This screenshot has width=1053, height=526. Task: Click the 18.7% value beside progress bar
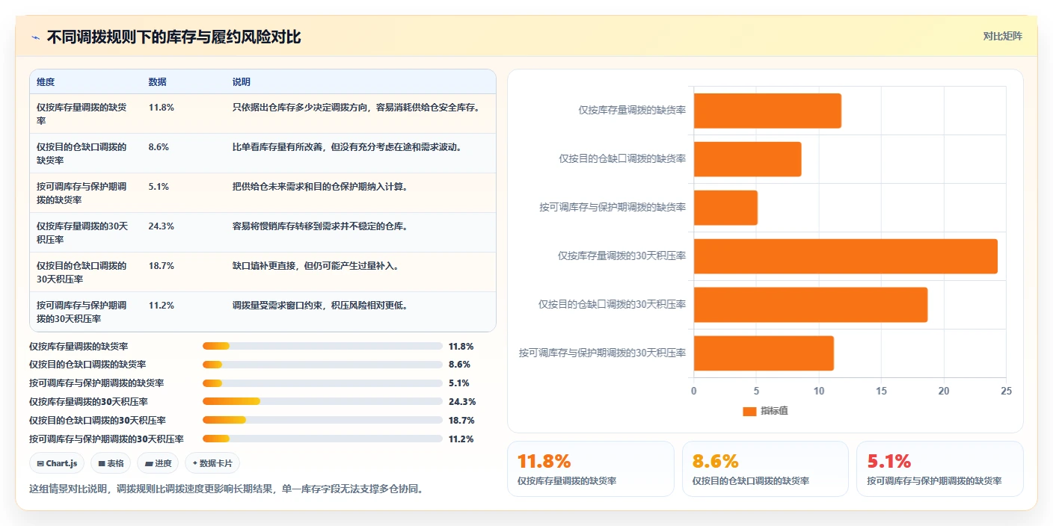coord(462,421)
